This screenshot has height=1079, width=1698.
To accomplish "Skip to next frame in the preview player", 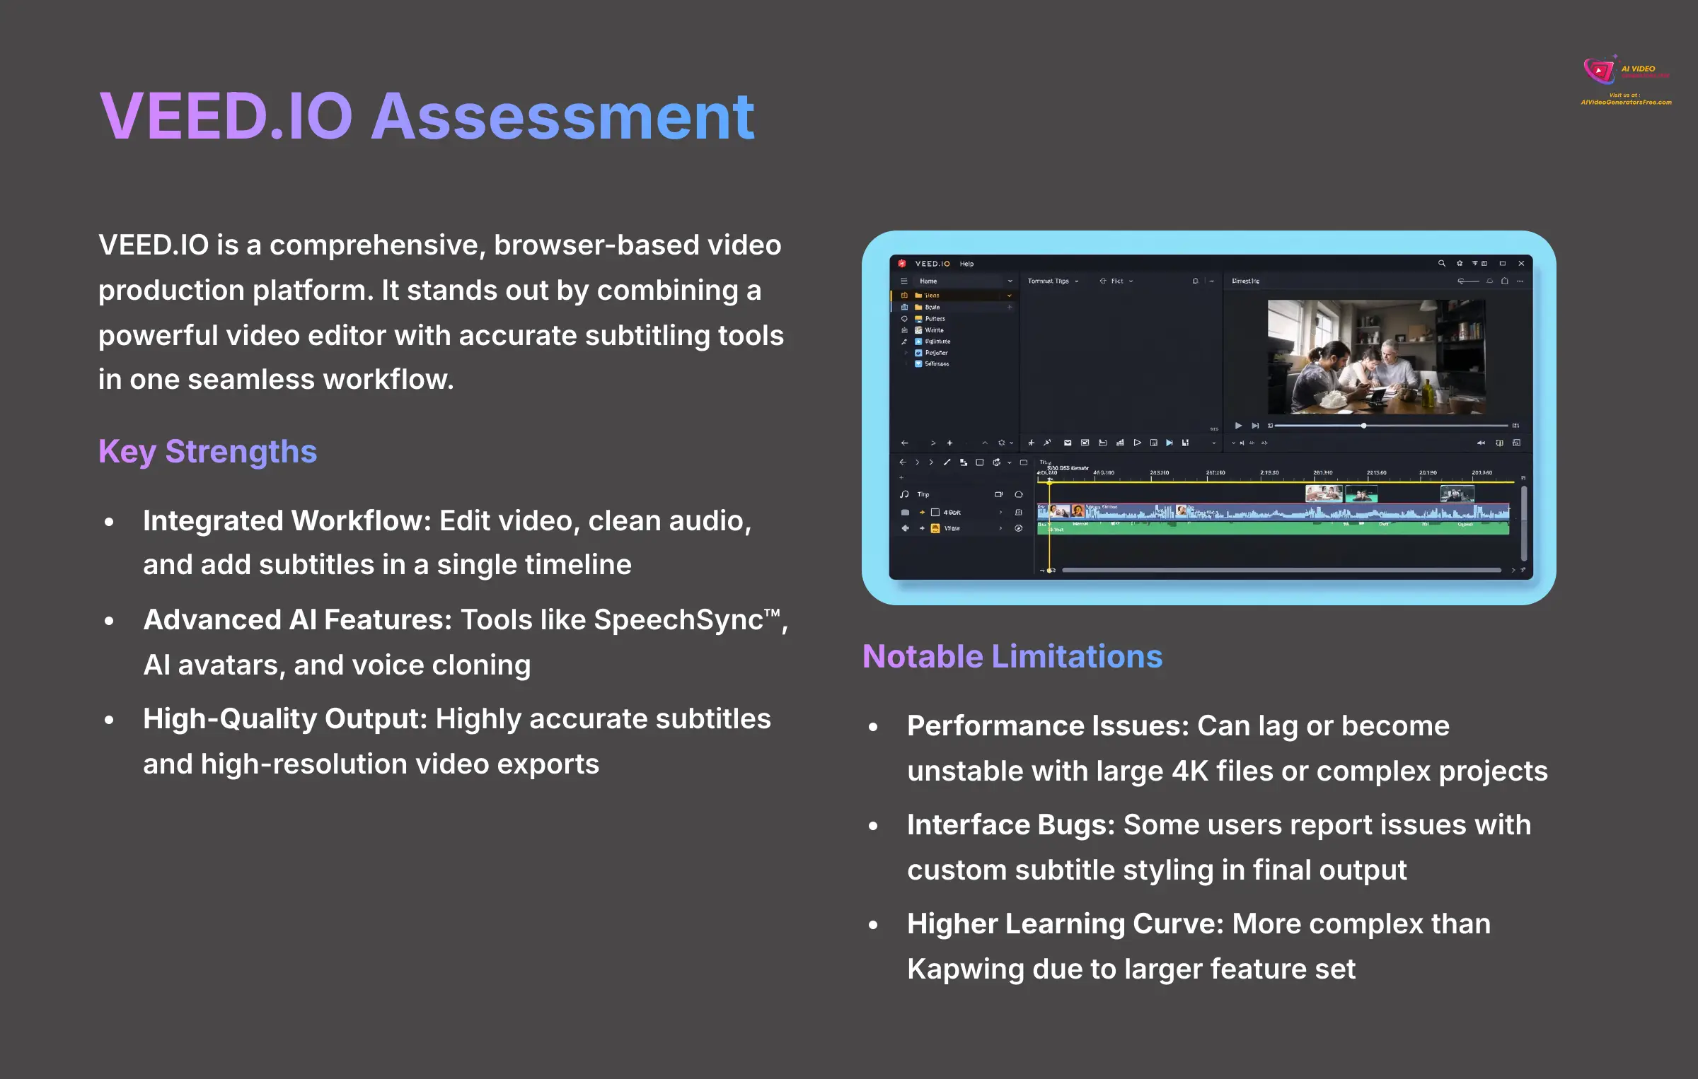I will 1255,426.
